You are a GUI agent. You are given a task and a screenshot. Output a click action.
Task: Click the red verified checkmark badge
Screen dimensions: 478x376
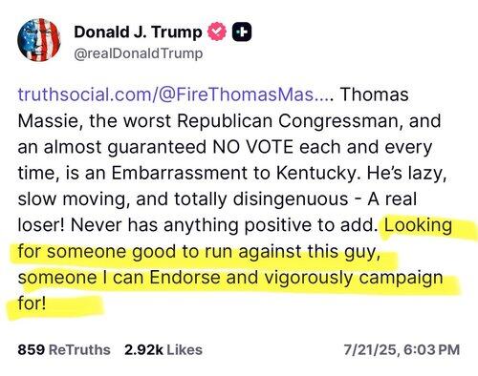[x=217, y=31]
